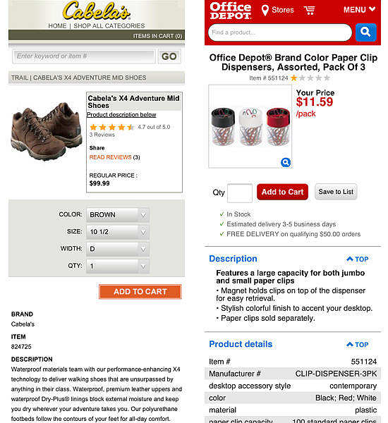Open the Office Depot shopping cart icon
Viewport: 388px width, 423px height.
pos(309,11)
